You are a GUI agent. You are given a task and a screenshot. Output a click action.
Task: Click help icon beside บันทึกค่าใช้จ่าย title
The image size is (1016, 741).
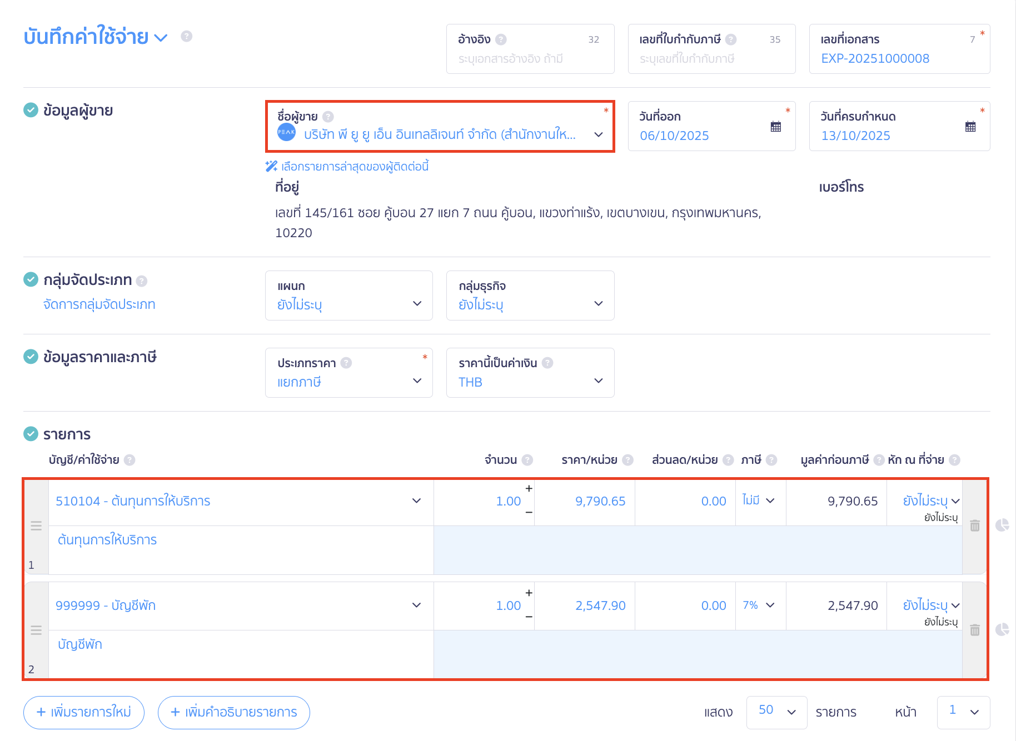pos(187,36)
